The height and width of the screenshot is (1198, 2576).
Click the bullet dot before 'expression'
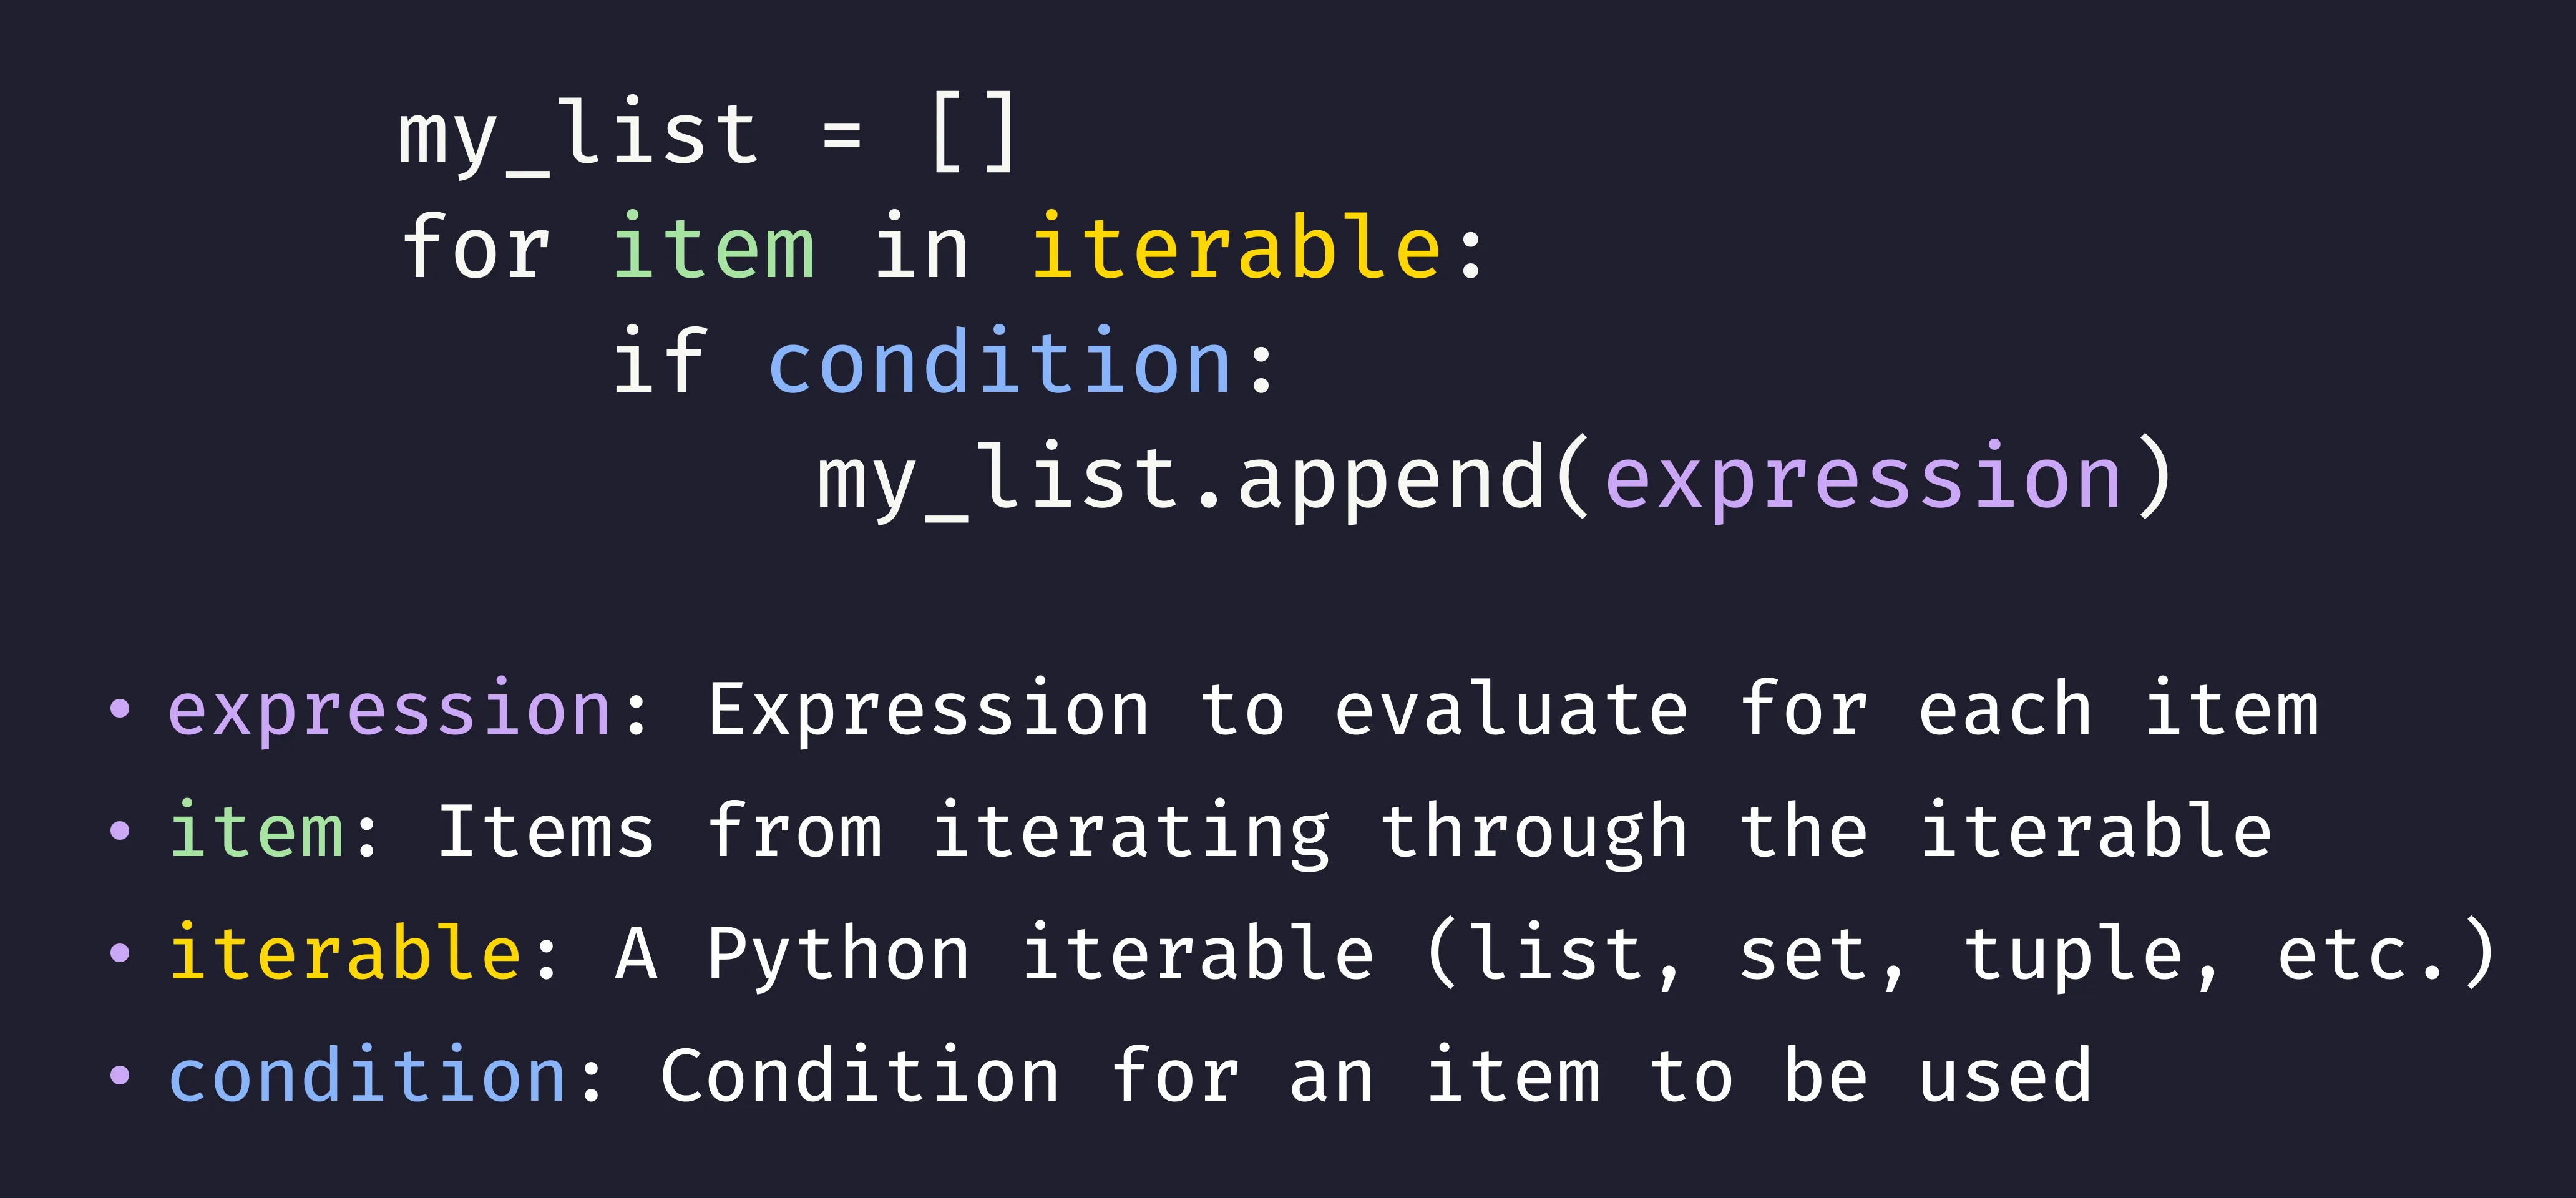click(x=119, y=710)
